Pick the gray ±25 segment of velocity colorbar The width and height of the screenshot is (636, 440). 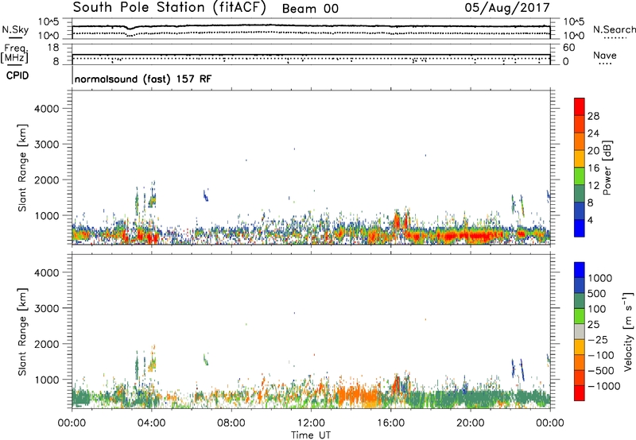(x=580, y=332)
